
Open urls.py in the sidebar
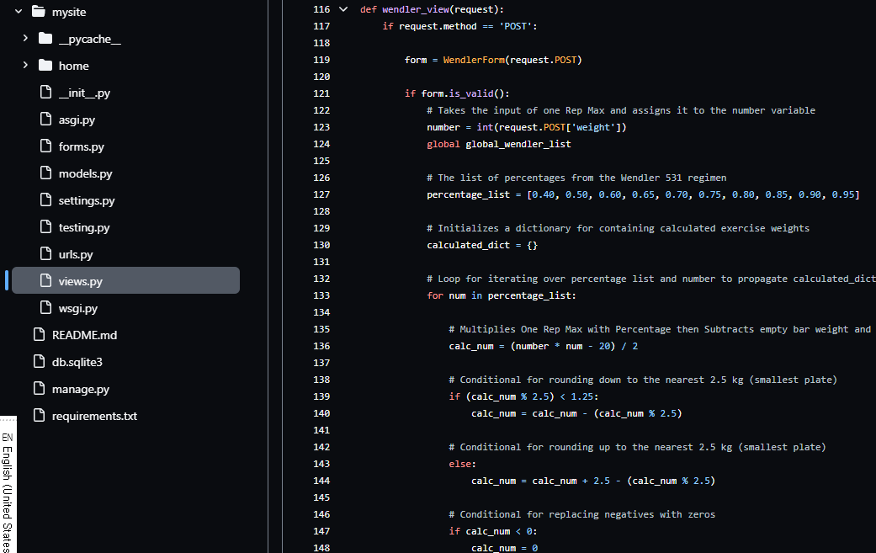[x=76, y=254]
